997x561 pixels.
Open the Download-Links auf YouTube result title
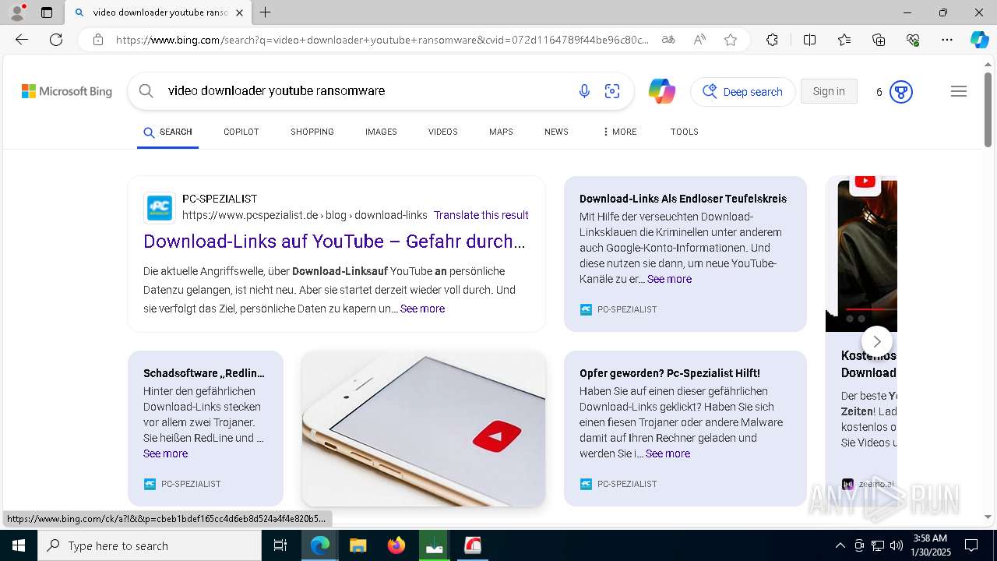click(334, 242)
